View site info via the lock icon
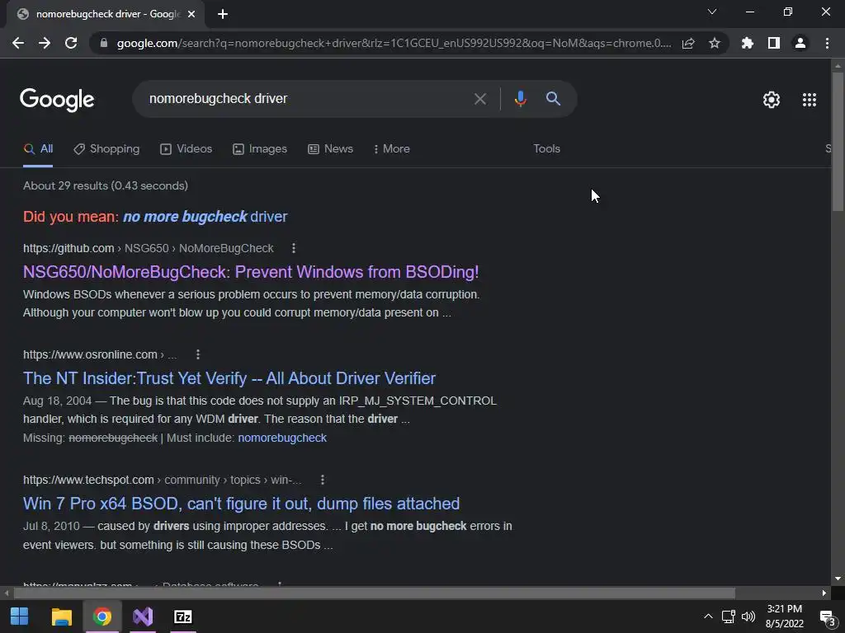The height and width of the screenshot is (633, 845). click(104, 43)
